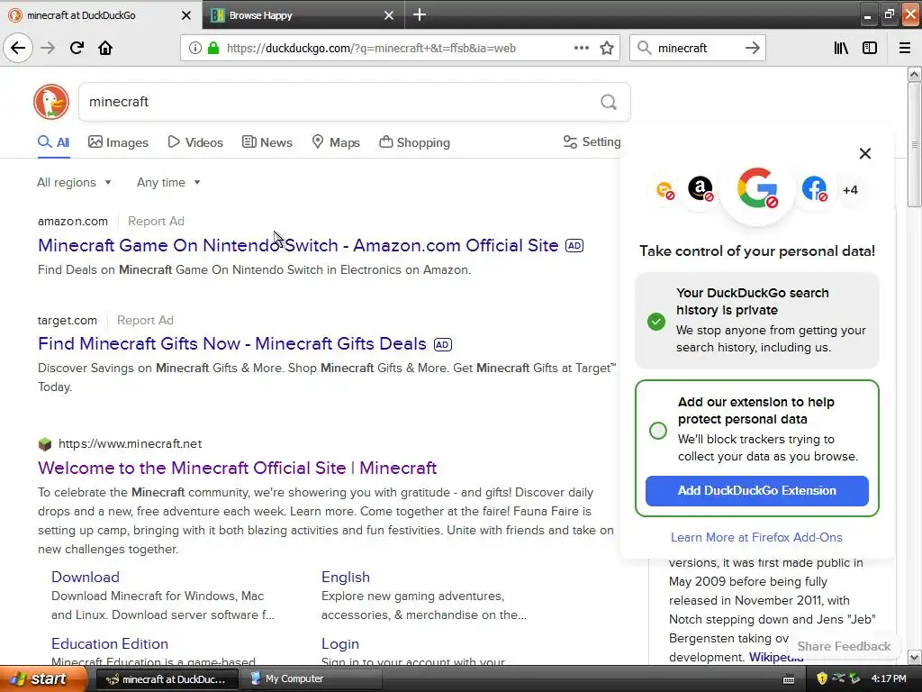Focus the Firefox toolbar search box
Image resolution: width=922 pixels, height=692 pixels.
pos(697,49)
